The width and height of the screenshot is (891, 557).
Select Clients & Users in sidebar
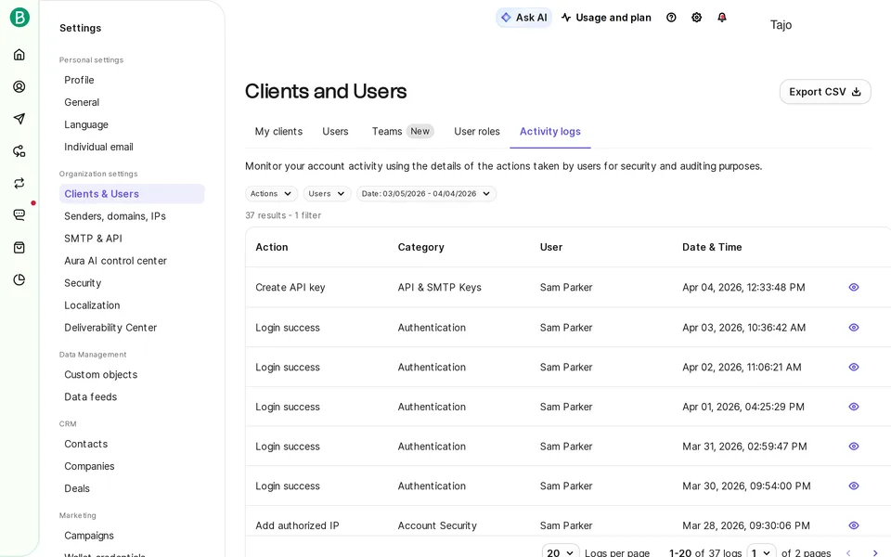(132, 194)
